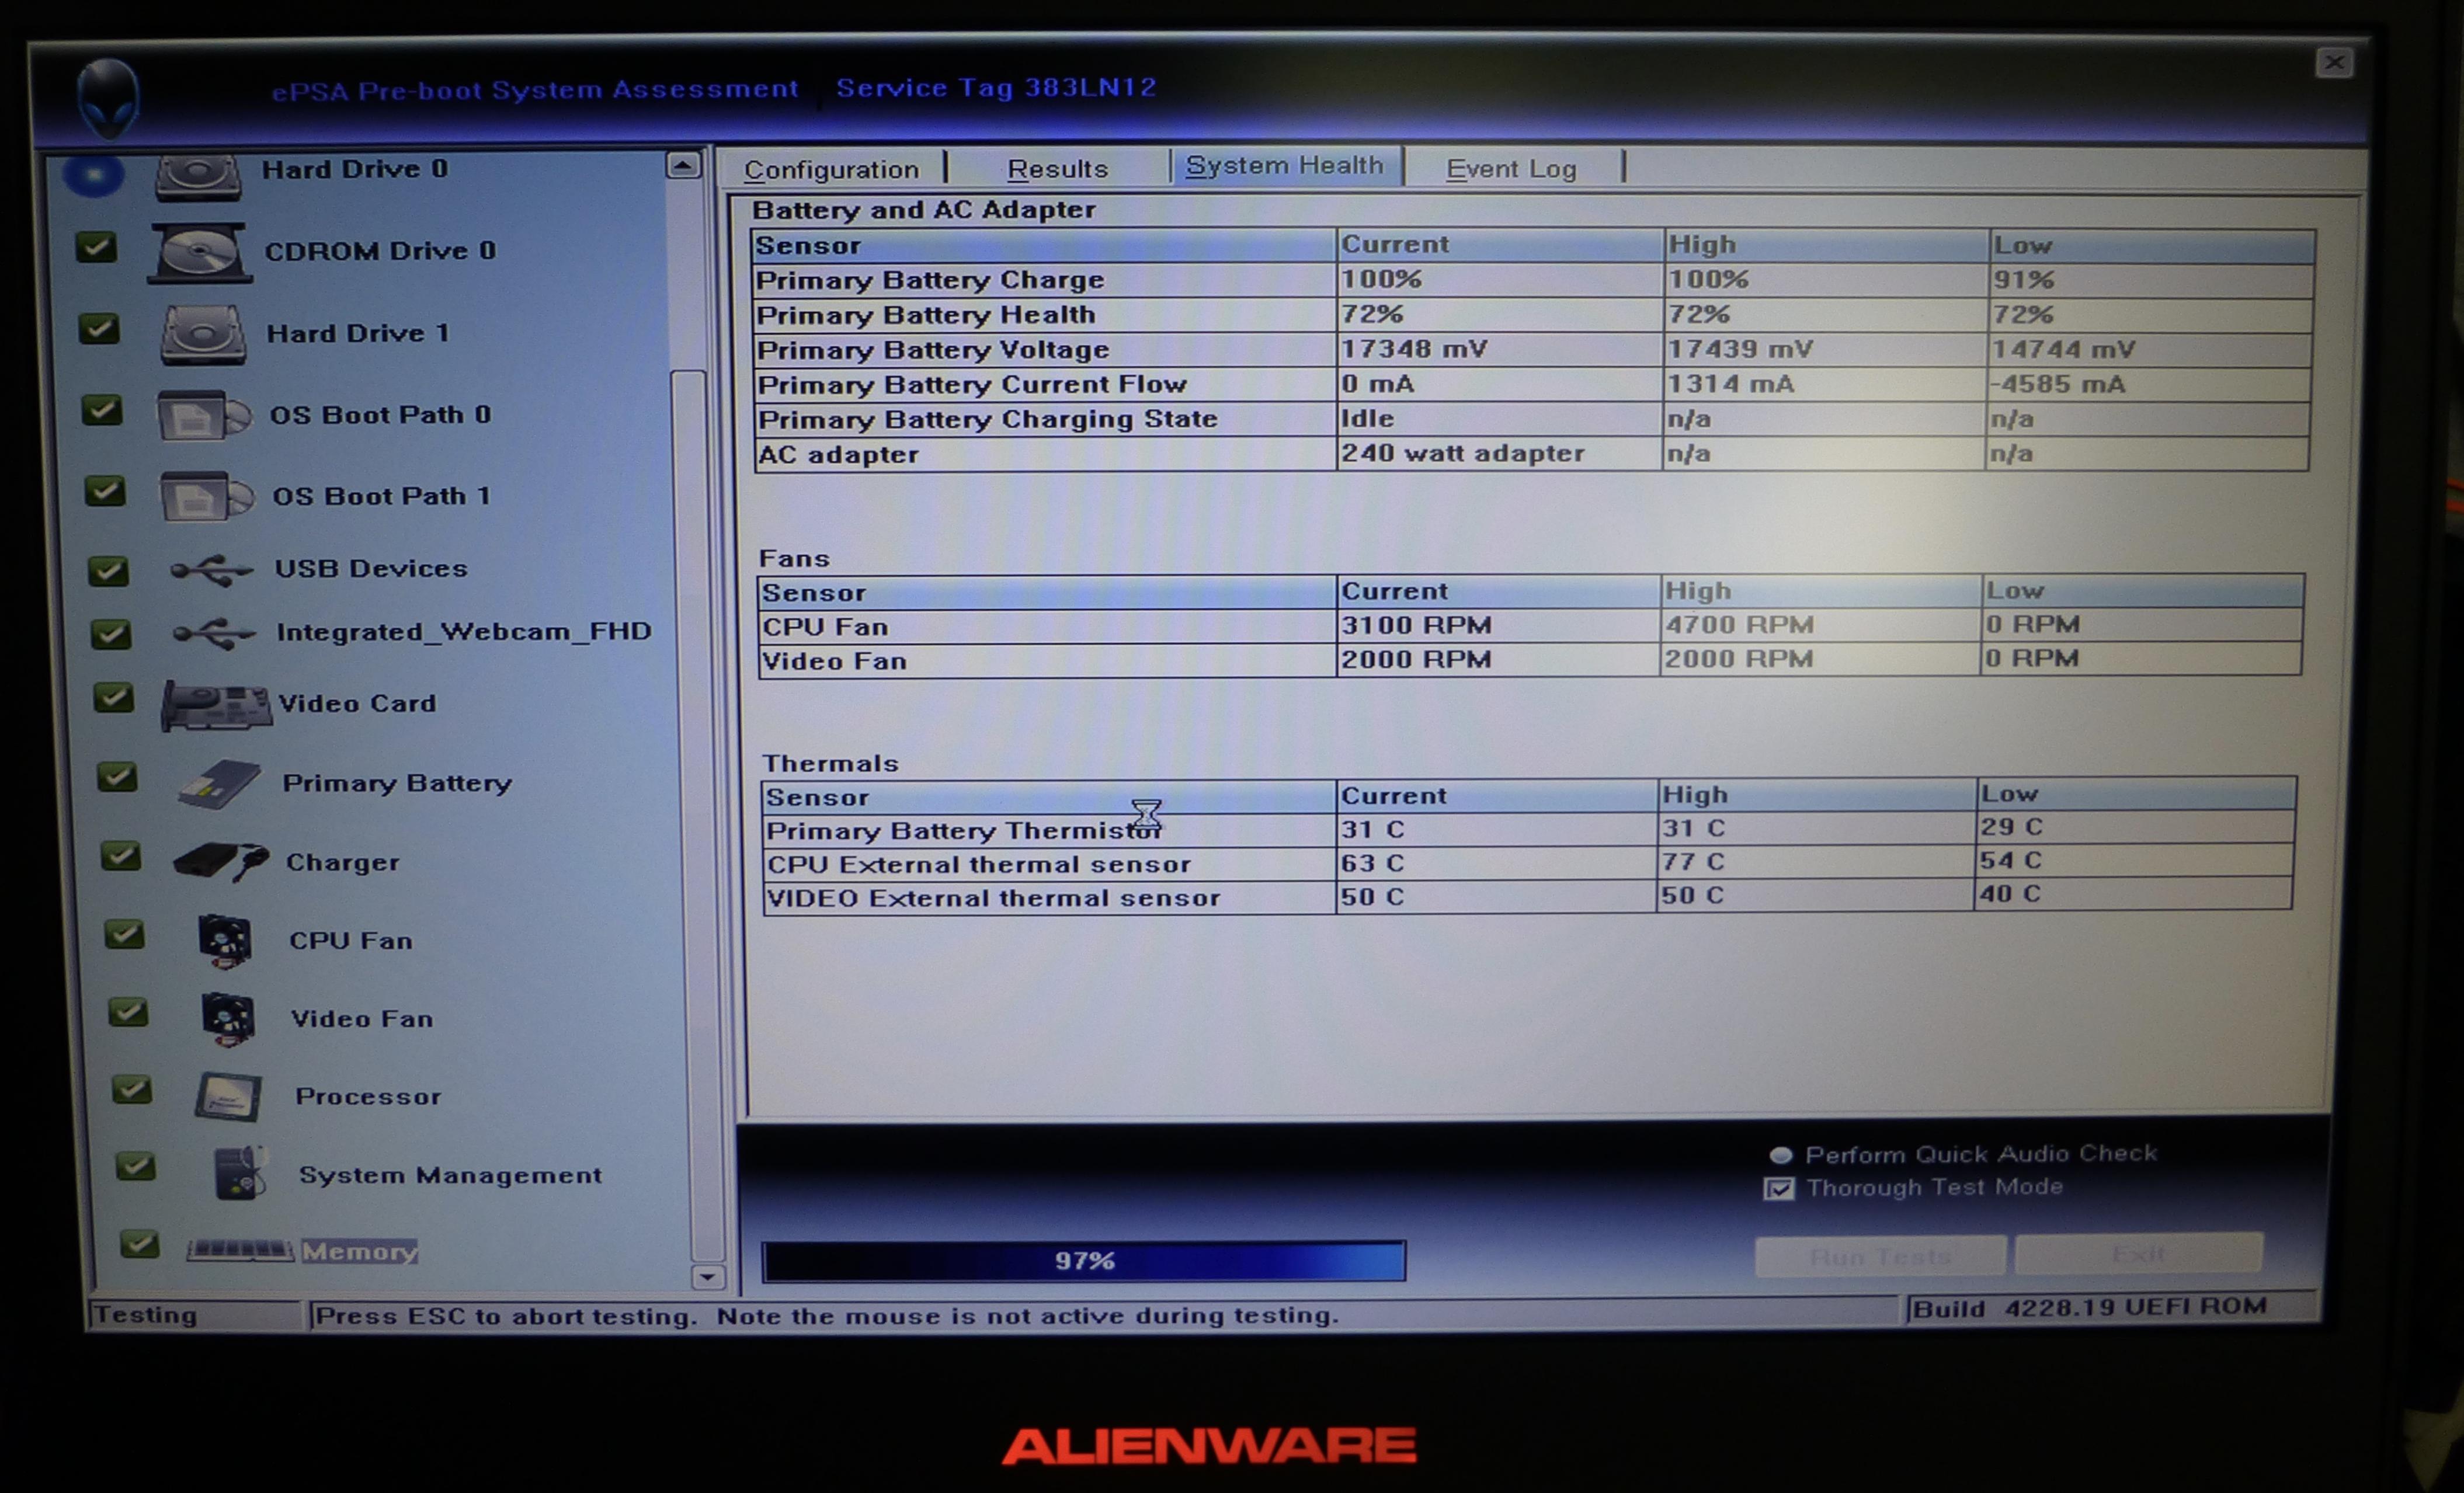Select the Hard Drive 1 icon

203,335
